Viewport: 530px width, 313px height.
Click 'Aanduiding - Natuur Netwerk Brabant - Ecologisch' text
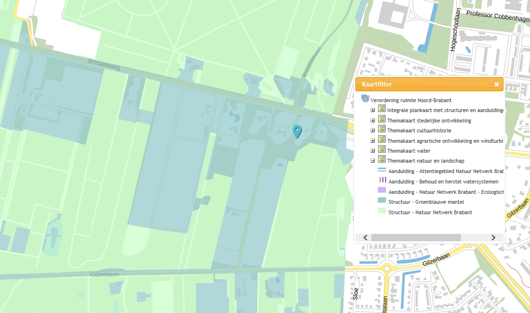tap(446, 192)
